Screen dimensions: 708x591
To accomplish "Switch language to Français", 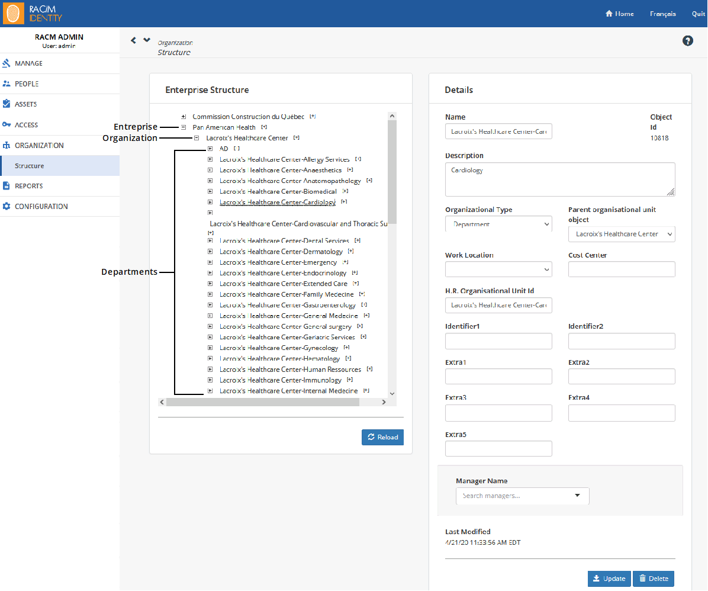I will [663, 14].
